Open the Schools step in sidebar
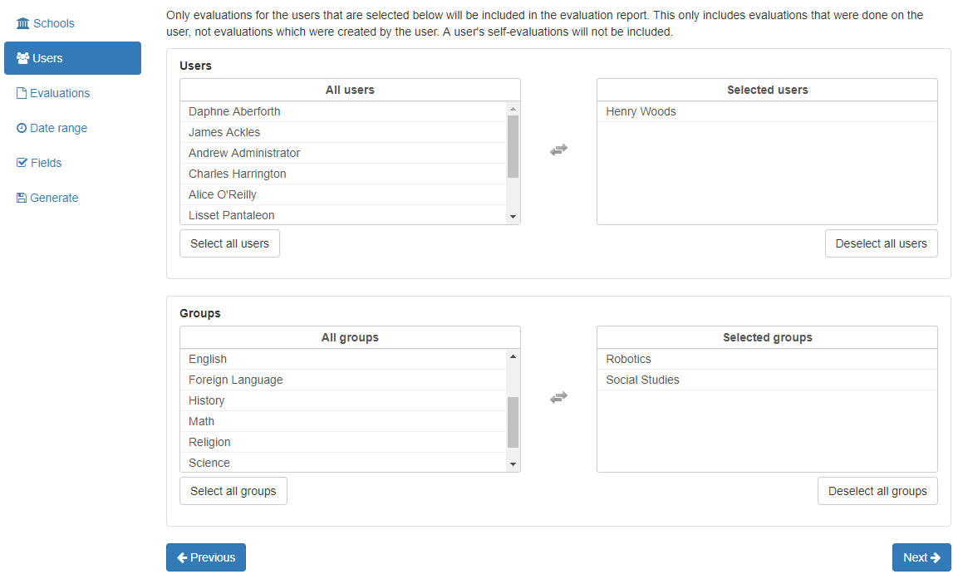This screenshot has width=953, height=574. [46, 24]
